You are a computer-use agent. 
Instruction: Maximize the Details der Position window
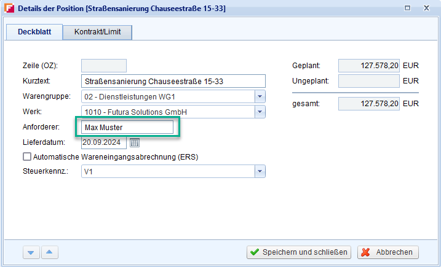click(407, 9)
